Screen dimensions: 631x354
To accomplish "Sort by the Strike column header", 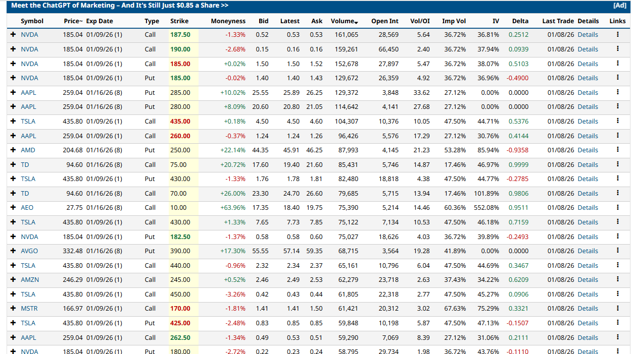I will coord(179,21).
